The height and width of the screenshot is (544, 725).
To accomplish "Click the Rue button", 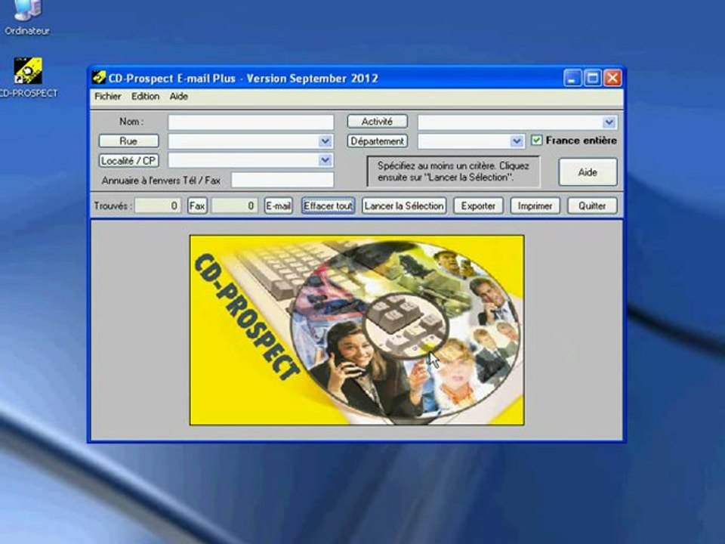I will [128, 141].
